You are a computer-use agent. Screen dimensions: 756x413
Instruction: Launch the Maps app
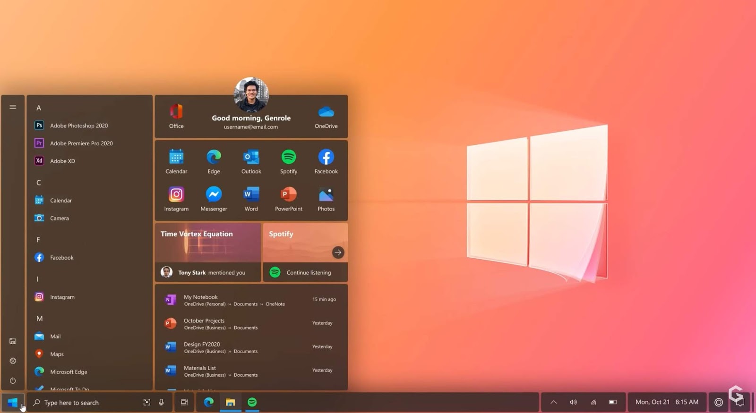(x=49, y=354)
